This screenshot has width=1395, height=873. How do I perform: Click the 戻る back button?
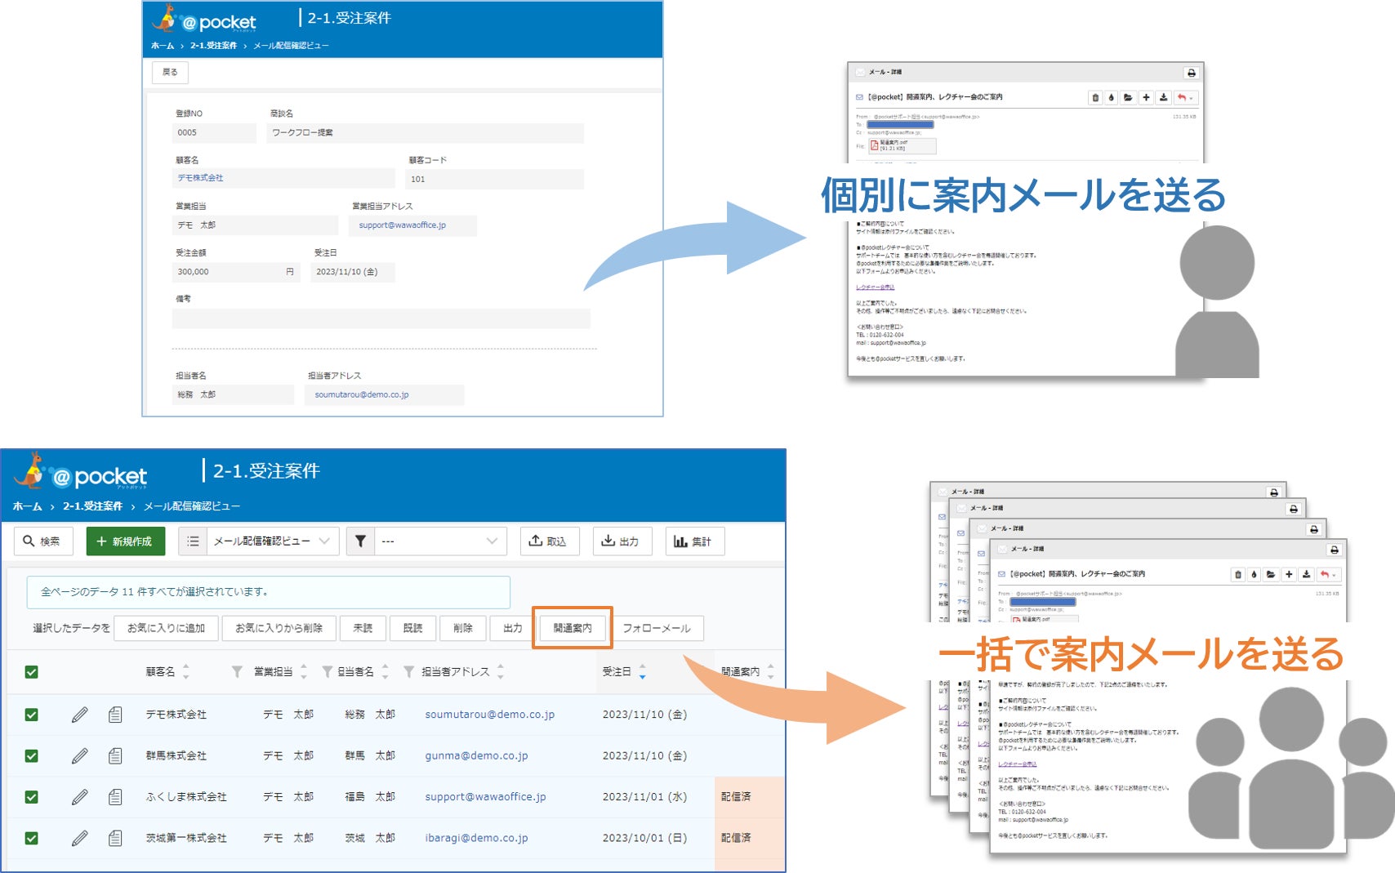click(170, 73)
